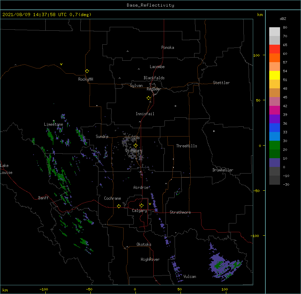Click the Banff label
This screenshot has width=301, height=294.
43,198
